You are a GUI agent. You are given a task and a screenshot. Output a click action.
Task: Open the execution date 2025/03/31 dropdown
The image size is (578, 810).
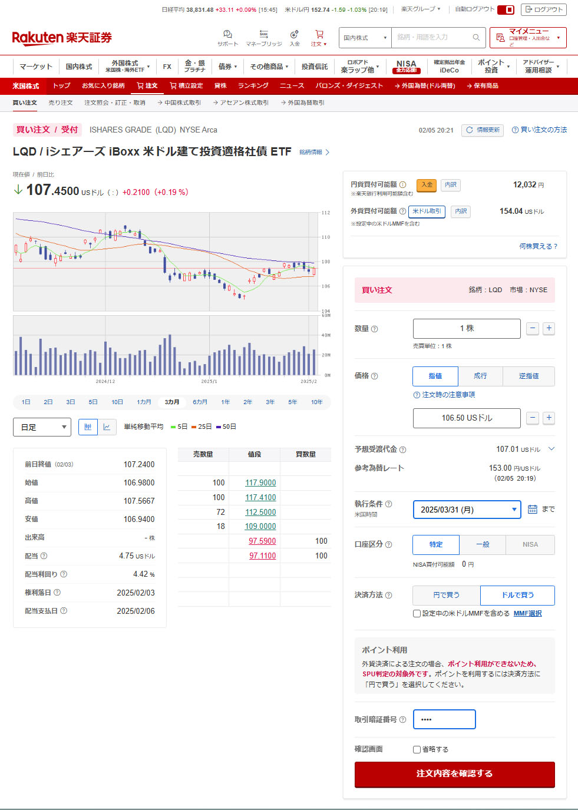(x=467, y=510)
